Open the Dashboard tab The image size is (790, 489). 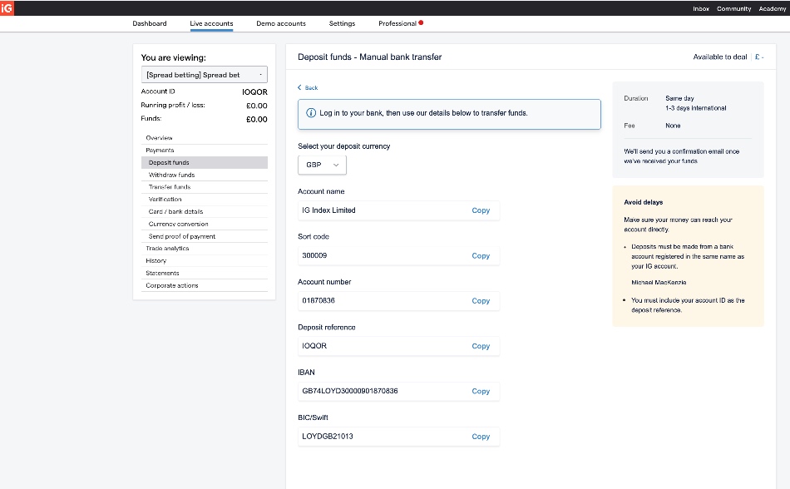(150, 23)
